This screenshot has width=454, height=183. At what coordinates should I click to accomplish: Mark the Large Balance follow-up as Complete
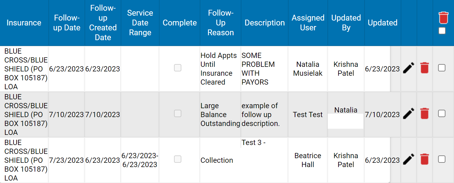coord(178,113)
